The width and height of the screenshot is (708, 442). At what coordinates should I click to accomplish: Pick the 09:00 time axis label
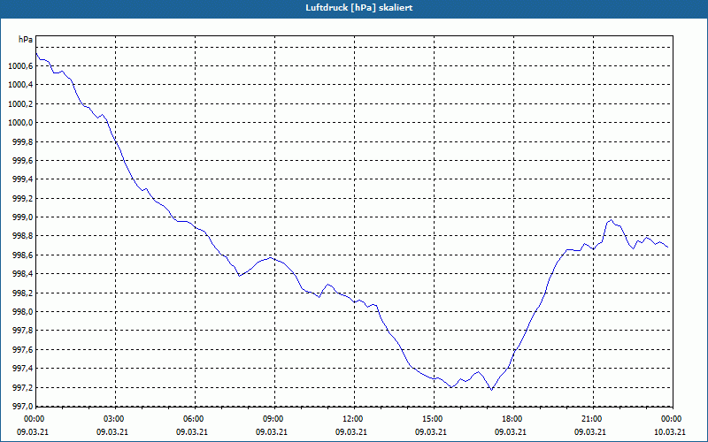point(275,419)
